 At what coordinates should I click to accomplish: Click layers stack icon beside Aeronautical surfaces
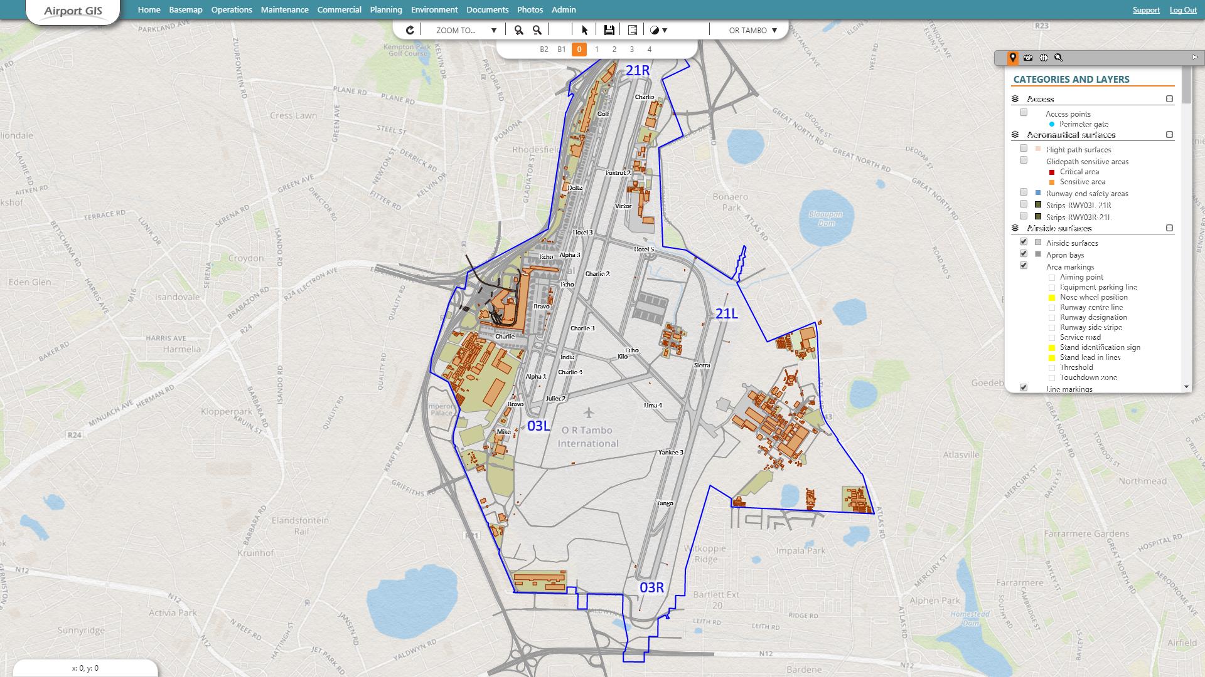pos(1015,135)
